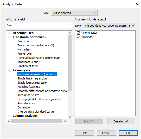This screenshot has height=139, width=141.
Task: Open Help for Analyze Data
Action: coord(85,133)
